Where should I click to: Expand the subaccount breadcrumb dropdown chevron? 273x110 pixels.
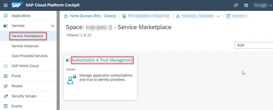coord(218,16)
